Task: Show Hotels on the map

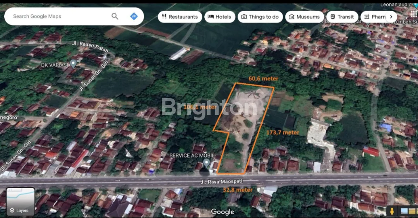Action: coord(219,17)
